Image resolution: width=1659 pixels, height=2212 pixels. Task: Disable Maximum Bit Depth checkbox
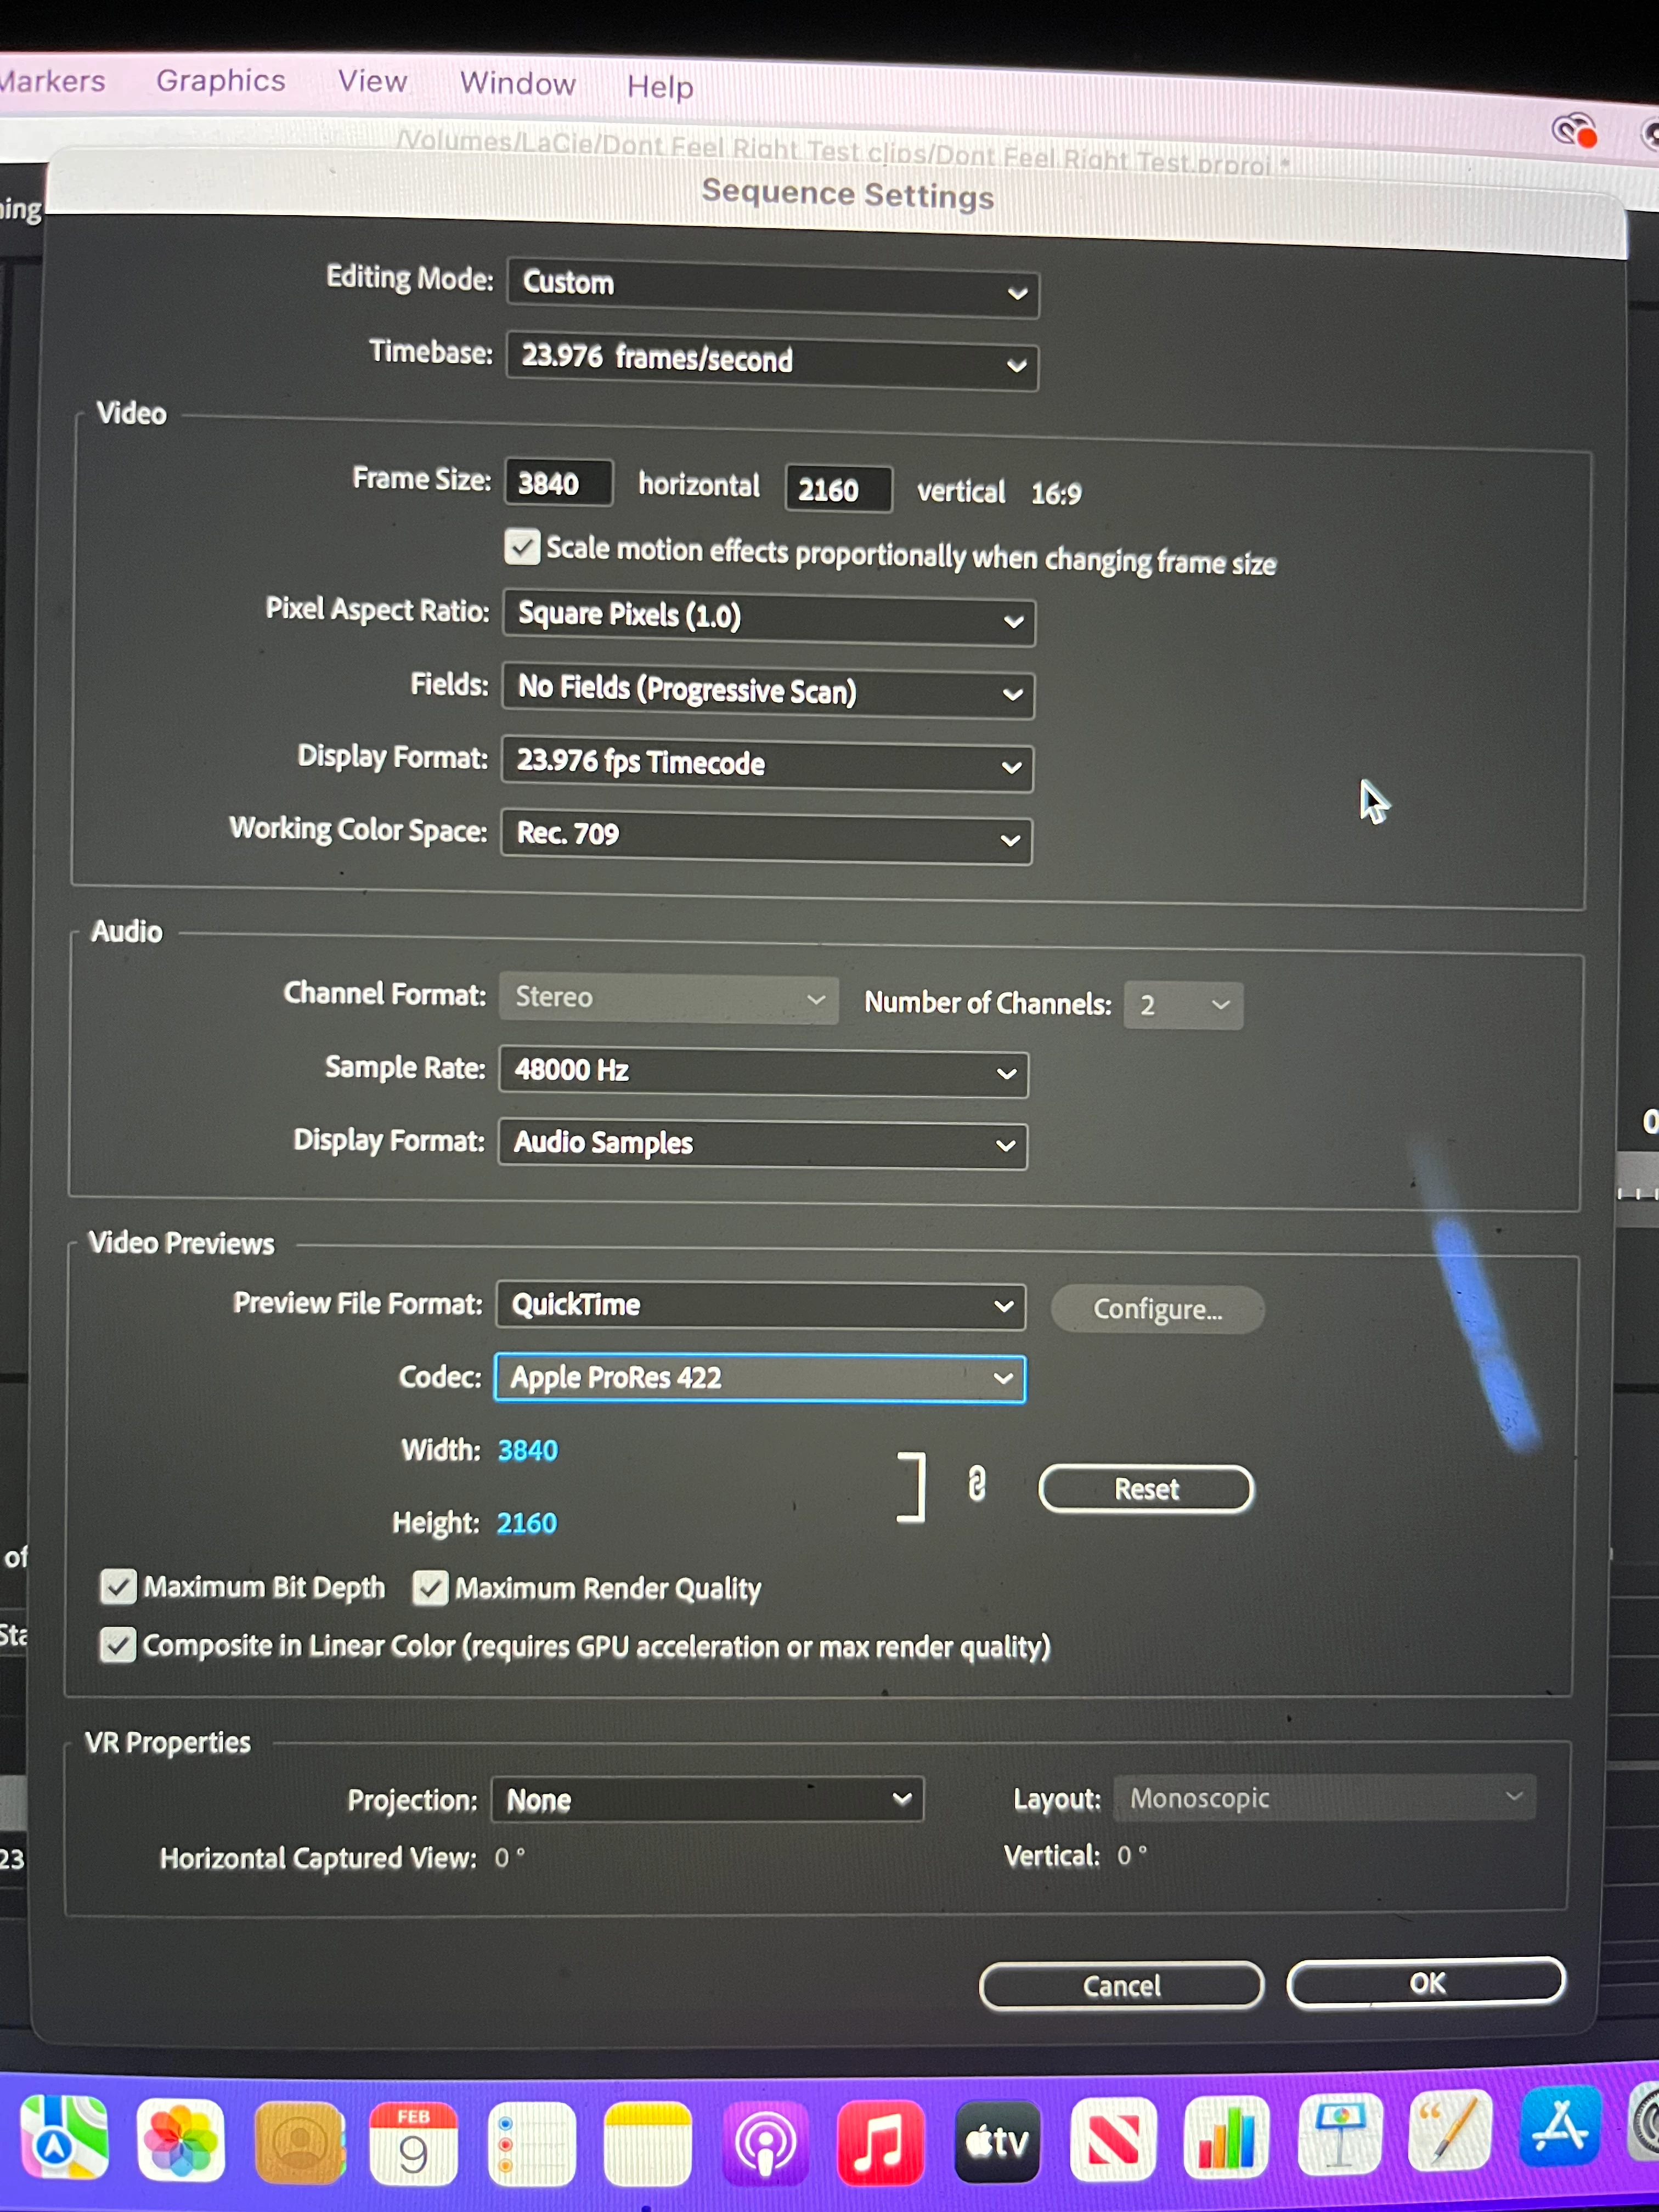click(x=119, y=1586)
